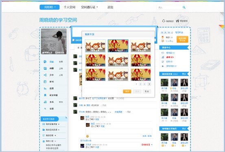Click the 周晓晓的学习空间 page title
This screenshot has height=152, width=225.
click(x=58, y=20)
